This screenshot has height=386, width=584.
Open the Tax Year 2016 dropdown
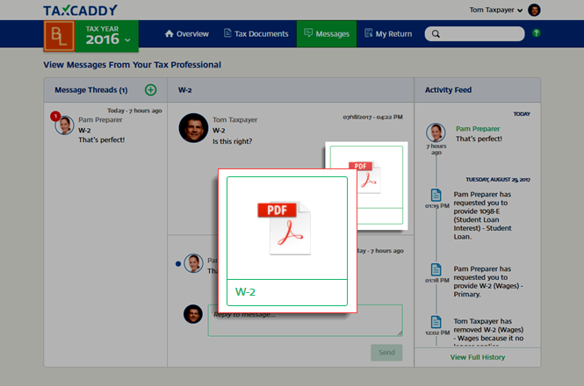point(107,36)
